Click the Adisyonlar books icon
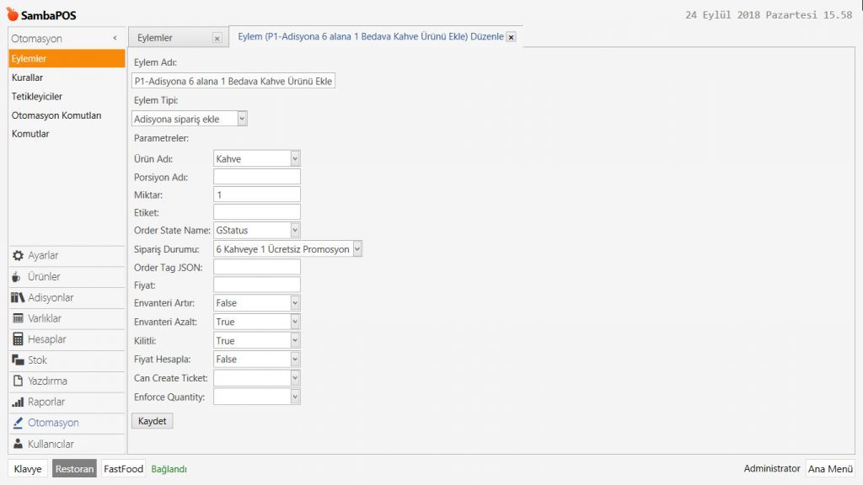 coord(18,298)
